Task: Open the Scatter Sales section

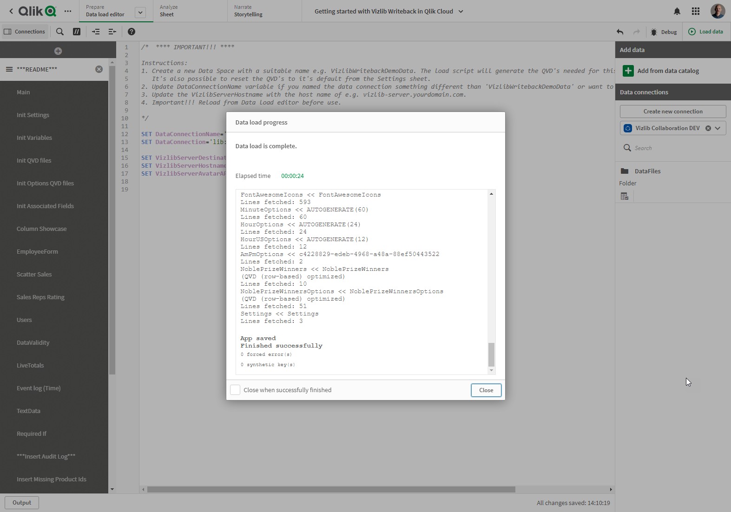Action: pos(54,274)
